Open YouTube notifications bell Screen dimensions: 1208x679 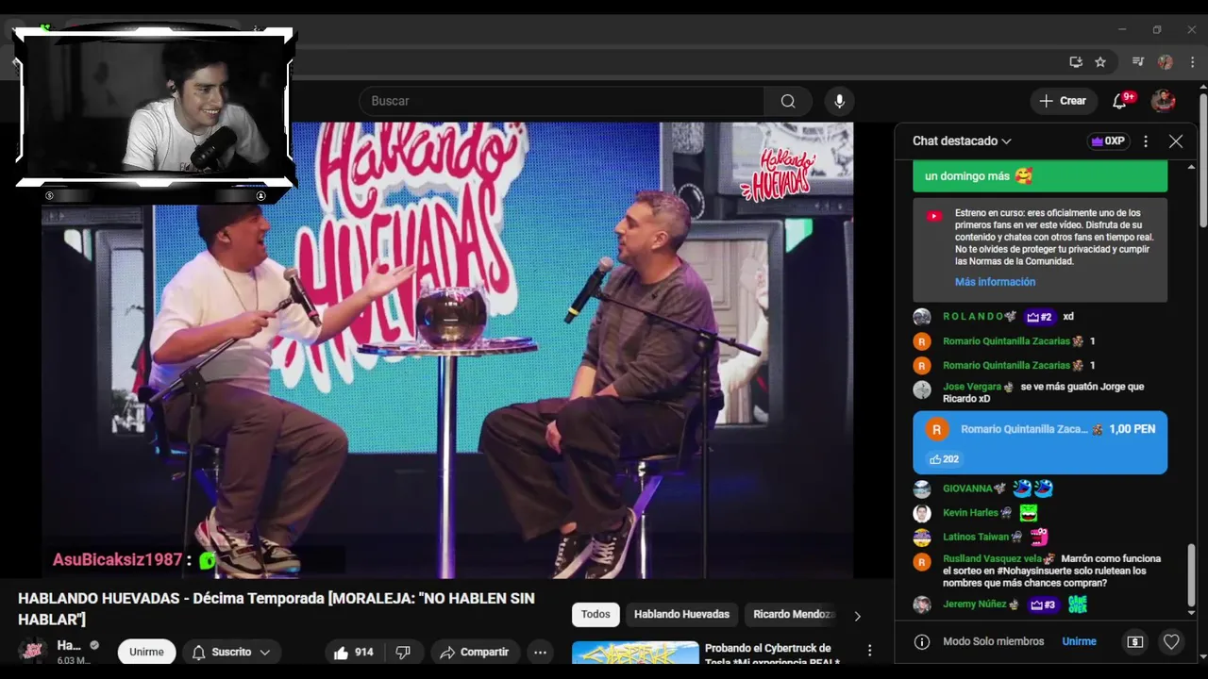coord(1119,101)
